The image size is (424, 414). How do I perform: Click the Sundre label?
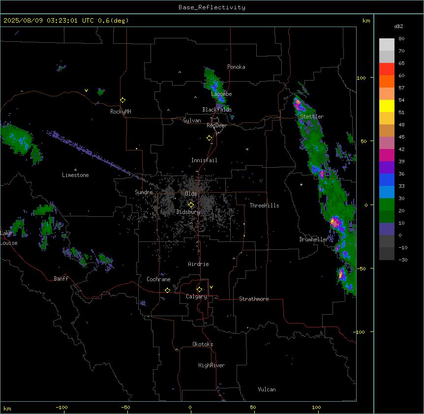tap(144, 192)
